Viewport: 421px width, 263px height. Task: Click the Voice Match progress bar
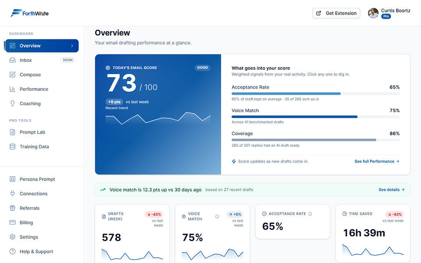[315, 117]
